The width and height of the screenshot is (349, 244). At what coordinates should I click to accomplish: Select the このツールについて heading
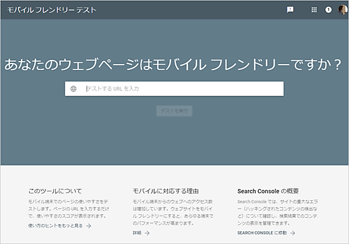(55, 190)
